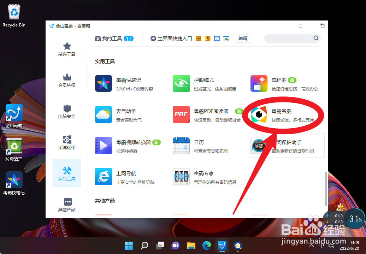
Task: Click the volume icon in the system tray
Action: (x=331, y=246)
